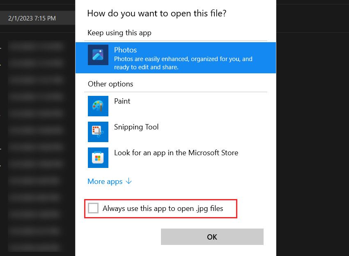This screenshot has width=349, height=256.
Task: Choose the Snipping Tool entry label
Action: point(136,127)
